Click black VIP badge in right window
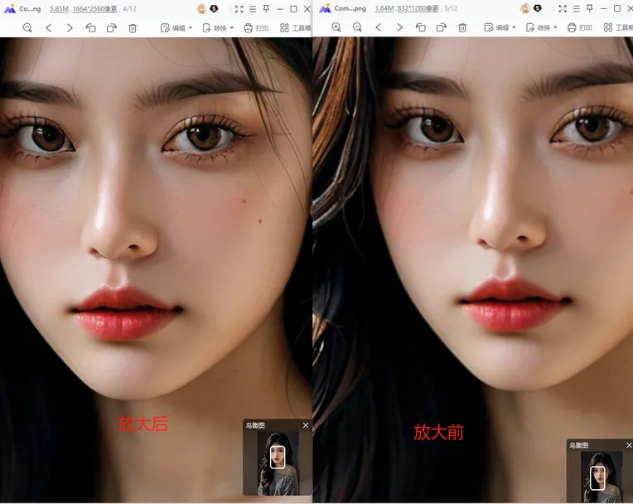The image size is (633, 504). (538, 8)
